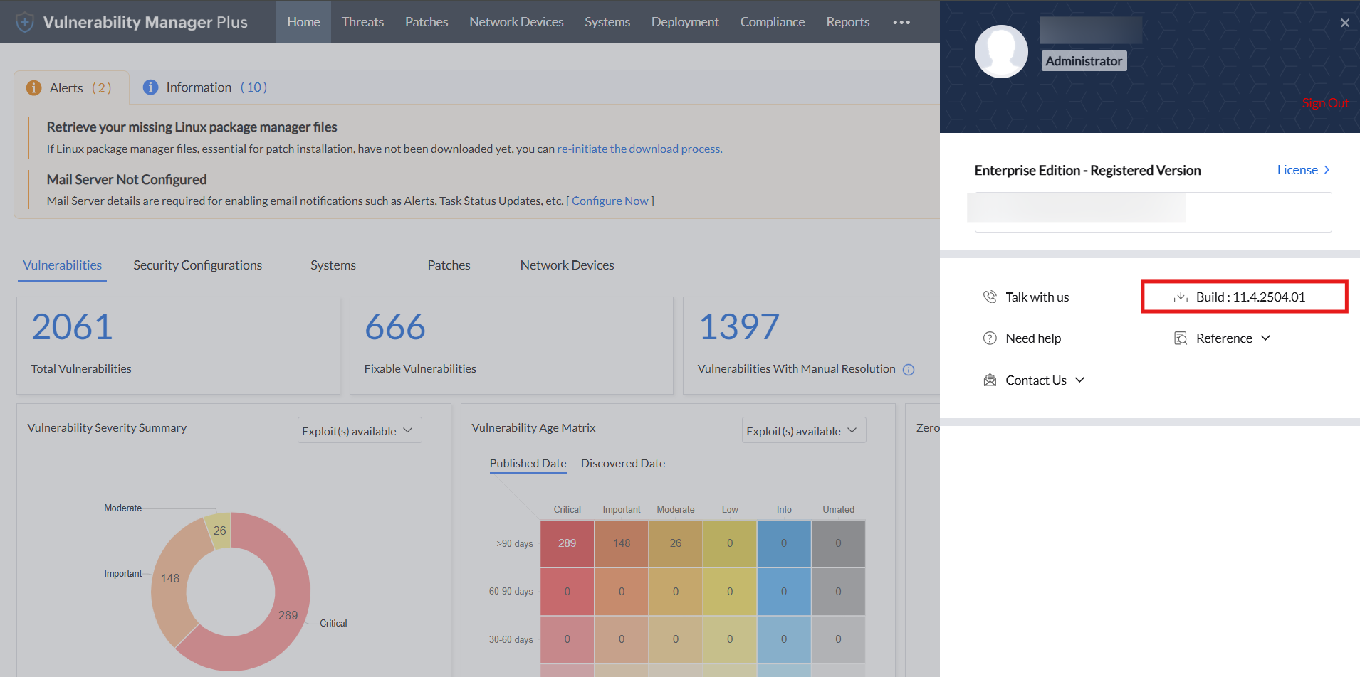Click the 666 Fixable Vulnerabilities count
1360x677 pixels.
click(395, 327)
